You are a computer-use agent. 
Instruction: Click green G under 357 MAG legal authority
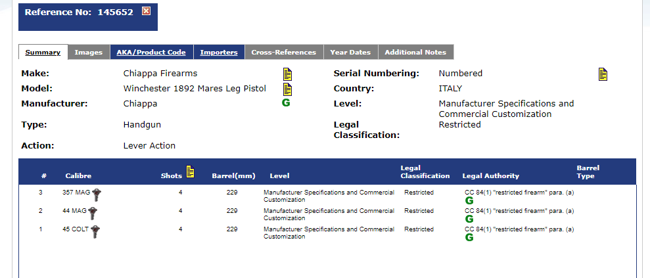coord(469,200)
